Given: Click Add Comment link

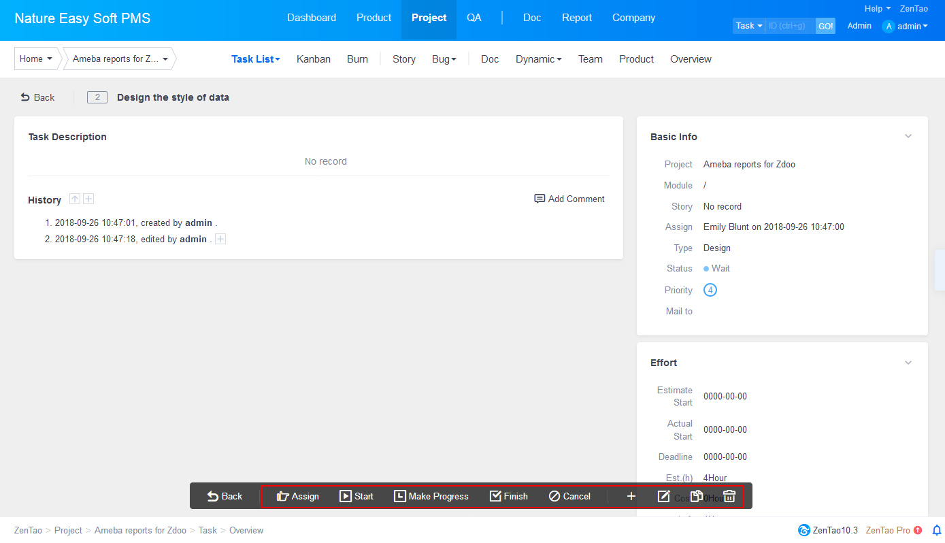Looking at the screenshot, I should tap(569, 199).
